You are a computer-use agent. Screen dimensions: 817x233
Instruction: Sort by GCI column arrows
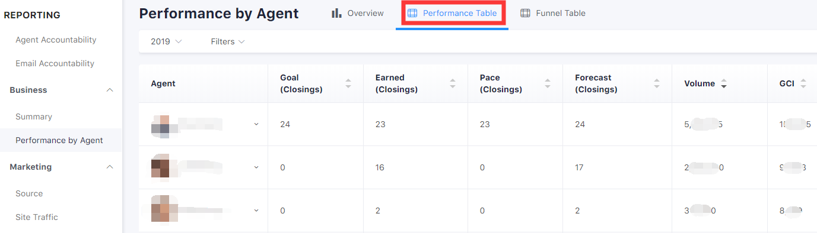pos(803,83)
